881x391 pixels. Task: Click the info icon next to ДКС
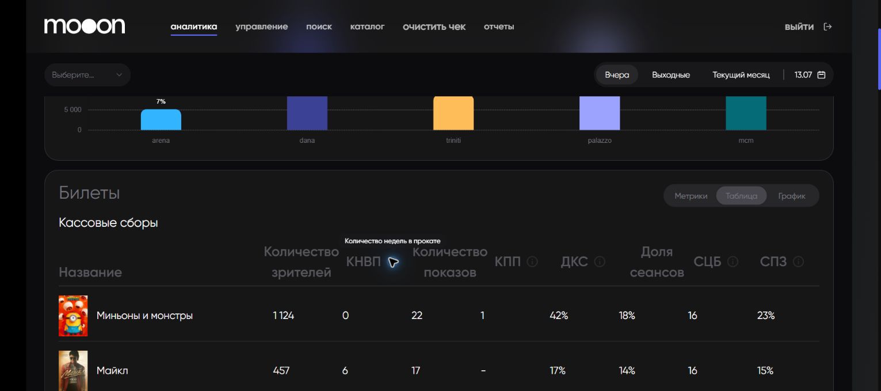[x=600, y=261]
